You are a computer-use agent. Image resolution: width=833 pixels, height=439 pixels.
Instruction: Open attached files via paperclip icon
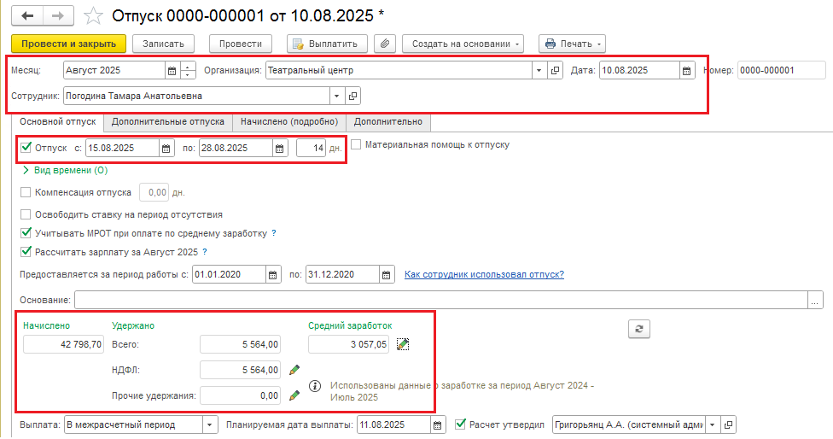pos(385,44)
